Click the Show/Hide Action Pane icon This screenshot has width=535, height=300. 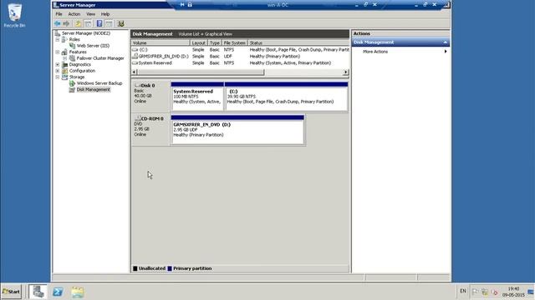[109, 23]
